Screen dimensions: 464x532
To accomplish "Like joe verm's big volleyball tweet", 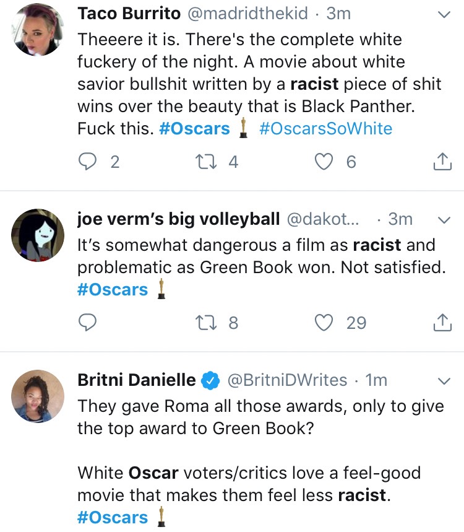I will pyautogui.click(x=324, y=322).
